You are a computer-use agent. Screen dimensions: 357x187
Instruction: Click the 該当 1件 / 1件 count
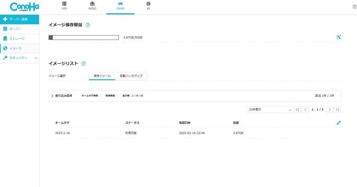point(325,96)
